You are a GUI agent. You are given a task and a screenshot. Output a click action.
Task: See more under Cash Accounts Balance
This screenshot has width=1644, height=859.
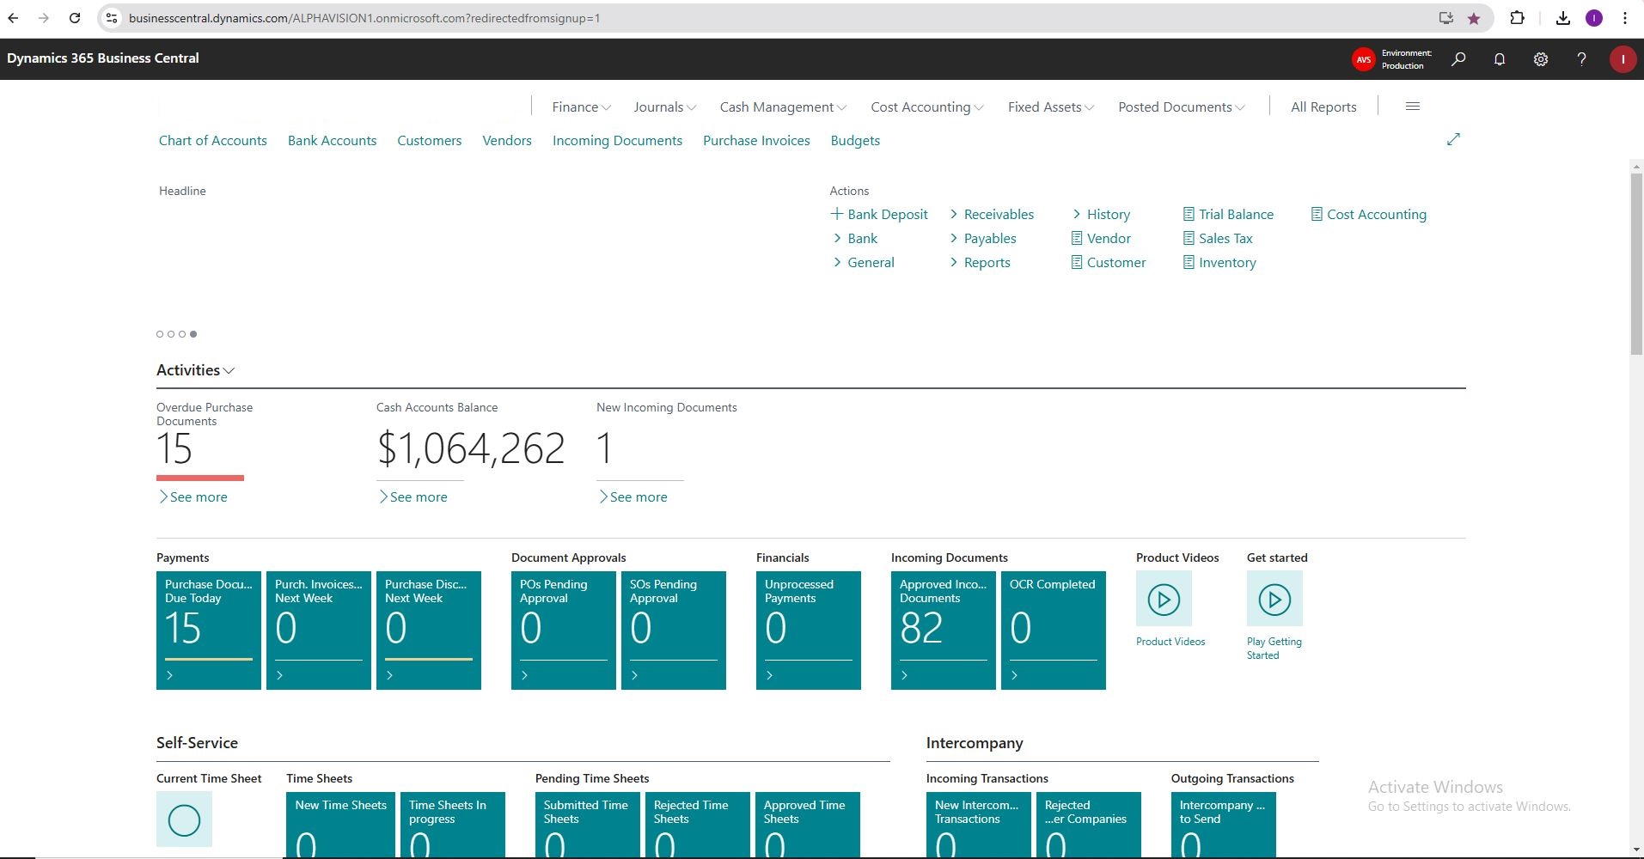413,497
